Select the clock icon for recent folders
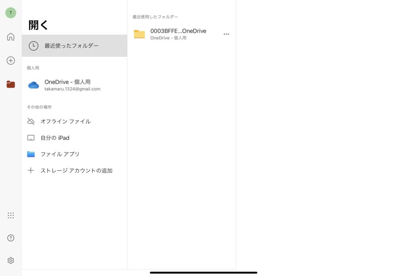Screen dimensions: 407x276 [33, 46]
